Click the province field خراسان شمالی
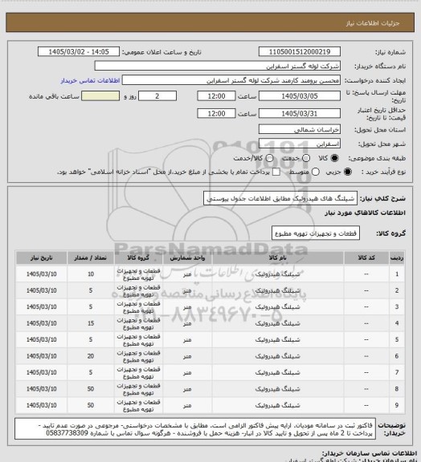The image size is (421, 462). [300, 129]
